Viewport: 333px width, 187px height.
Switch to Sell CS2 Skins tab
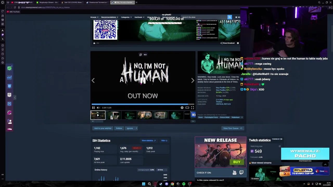(x=72, y=2)
